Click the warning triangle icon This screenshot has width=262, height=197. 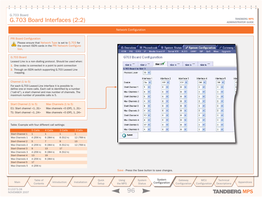click(x=14, y=44)
